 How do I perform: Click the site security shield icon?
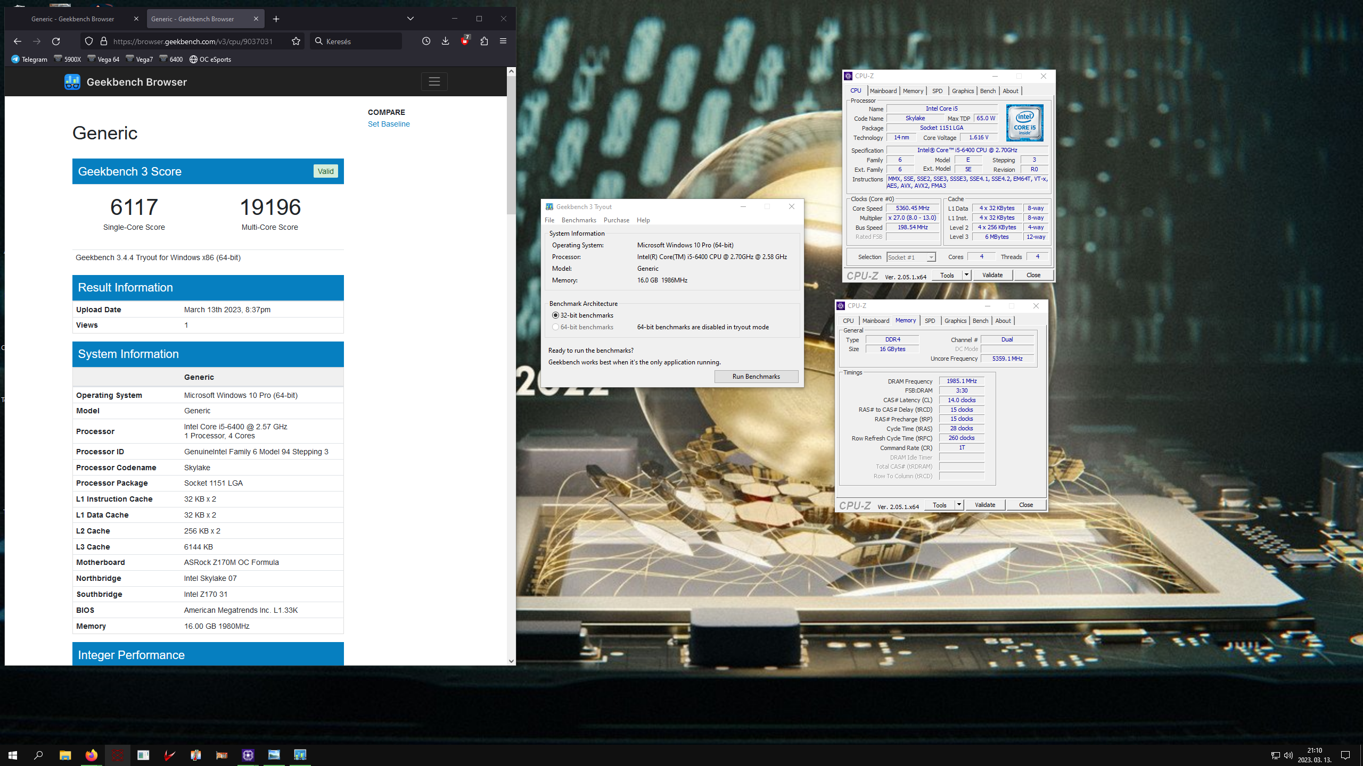89,41
